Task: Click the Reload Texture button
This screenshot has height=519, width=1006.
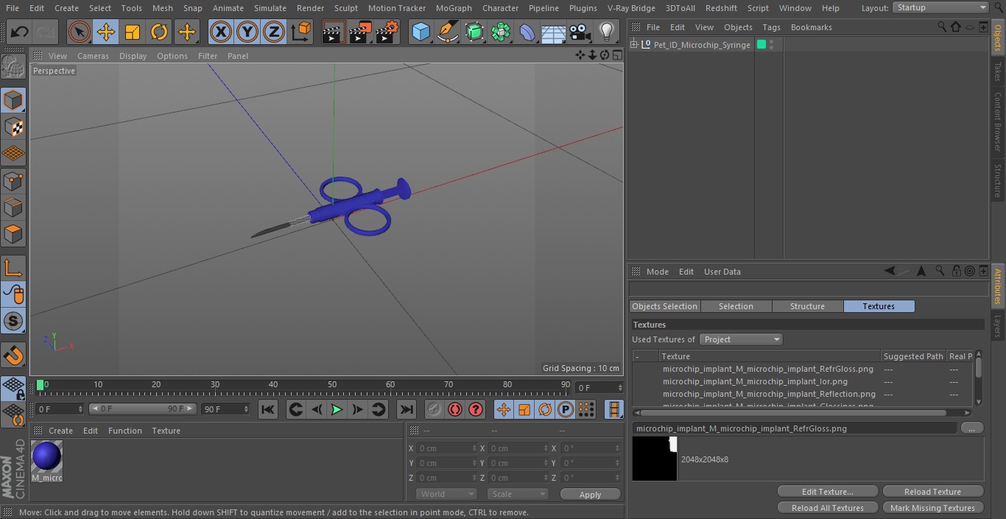Action: 932,492
